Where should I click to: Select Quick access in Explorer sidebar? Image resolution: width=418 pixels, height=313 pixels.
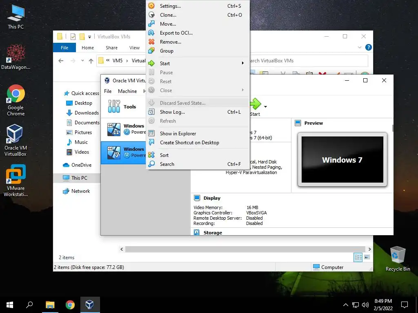pos(82,93)
